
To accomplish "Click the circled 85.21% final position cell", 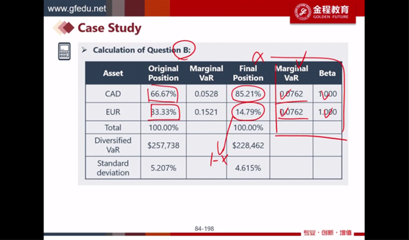I will (248, 94).
